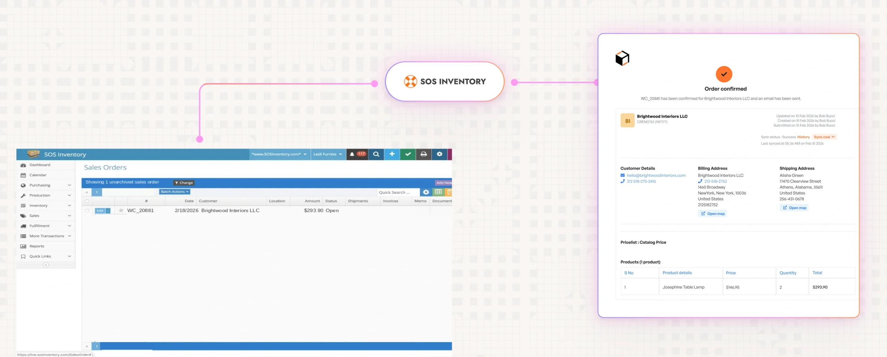The height and width of the screenshot is (357, 887).
Task: Select More Transactions in the sidebar
Action: 47,236
